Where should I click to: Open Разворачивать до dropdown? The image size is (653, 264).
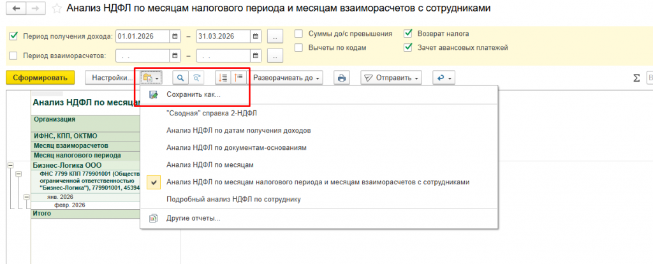[x=286, y=78]
